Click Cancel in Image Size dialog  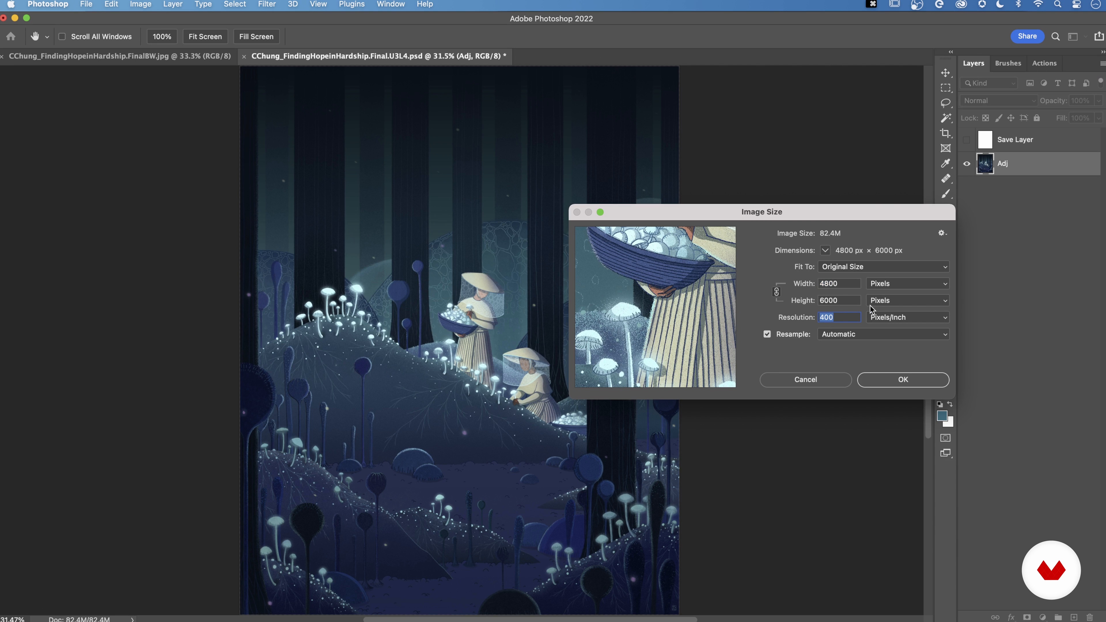pos(806,380)
